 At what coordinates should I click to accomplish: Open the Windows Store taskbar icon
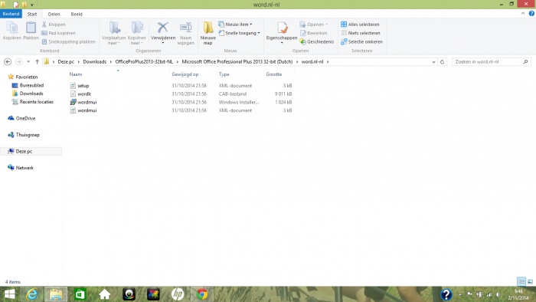click(x=80, y=294)
